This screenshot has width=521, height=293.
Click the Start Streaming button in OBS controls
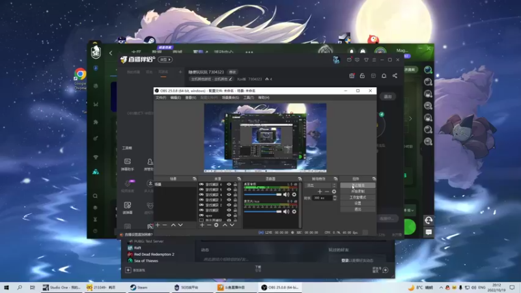click(x=358, y=186)
